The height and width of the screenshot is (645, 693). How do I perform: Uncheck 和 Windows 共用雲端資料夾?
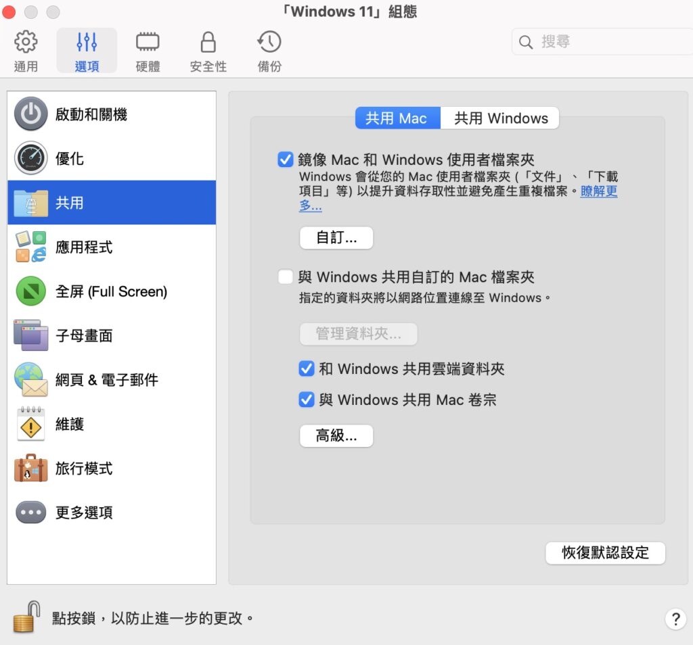[x=307, y=368]
